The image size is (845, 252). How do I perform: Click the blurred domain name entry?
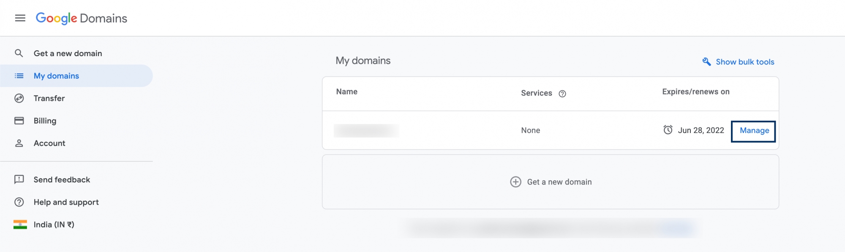click(366, 130)
